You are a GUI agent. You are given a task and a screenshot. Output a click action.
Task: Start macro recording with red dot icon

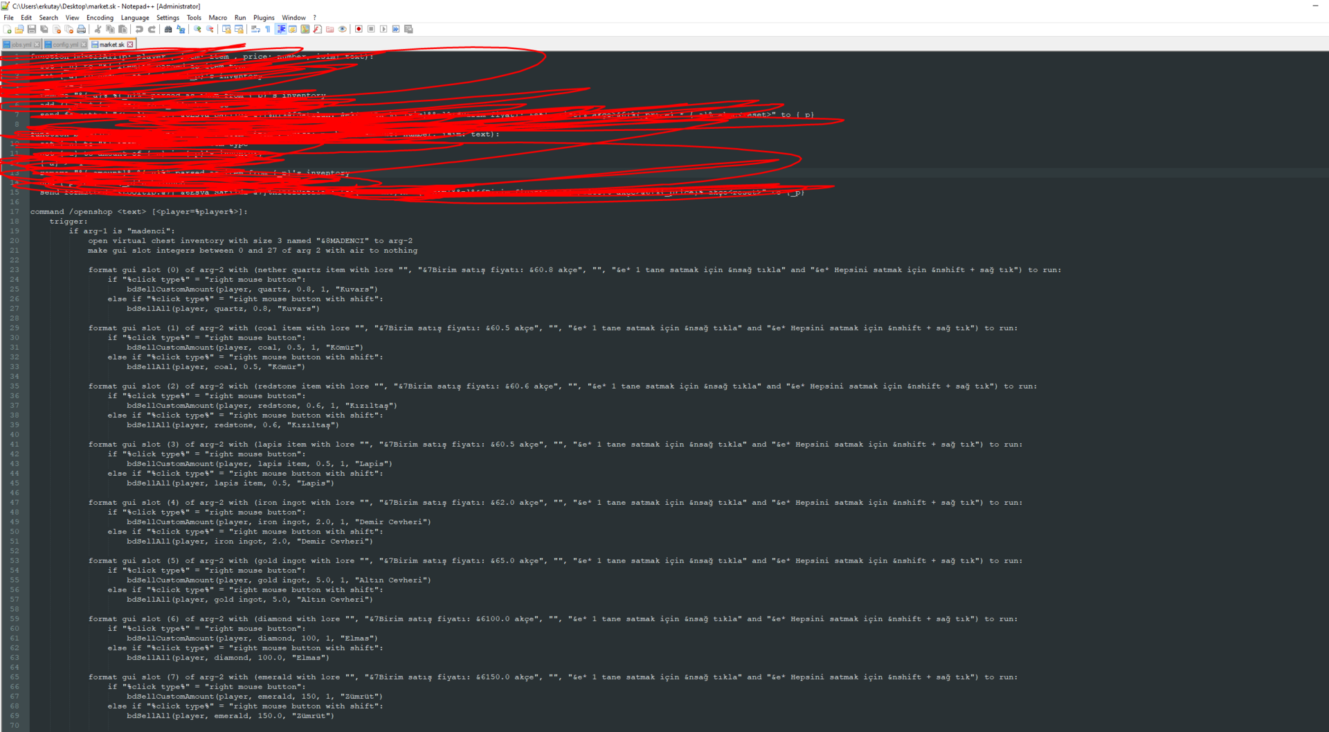pyautogui.click(x=359, y=29)
